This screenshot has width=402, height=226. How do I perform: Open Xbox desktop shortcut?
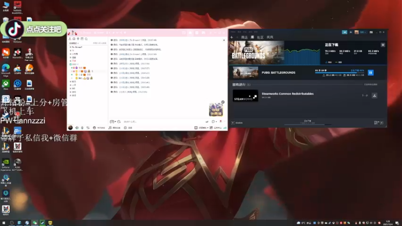(x=6, y=85)
